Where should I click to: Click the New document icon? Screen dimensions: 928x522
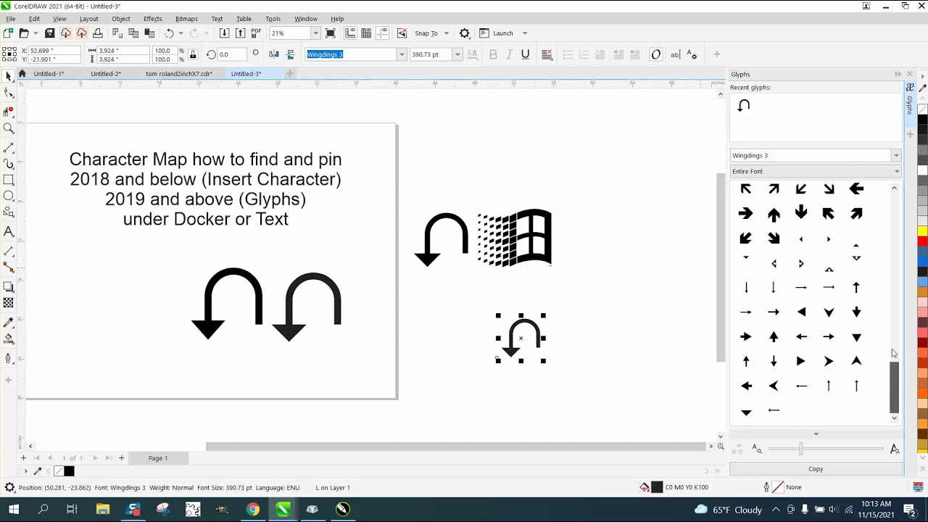pyautogui.click(x=8, y=33)
